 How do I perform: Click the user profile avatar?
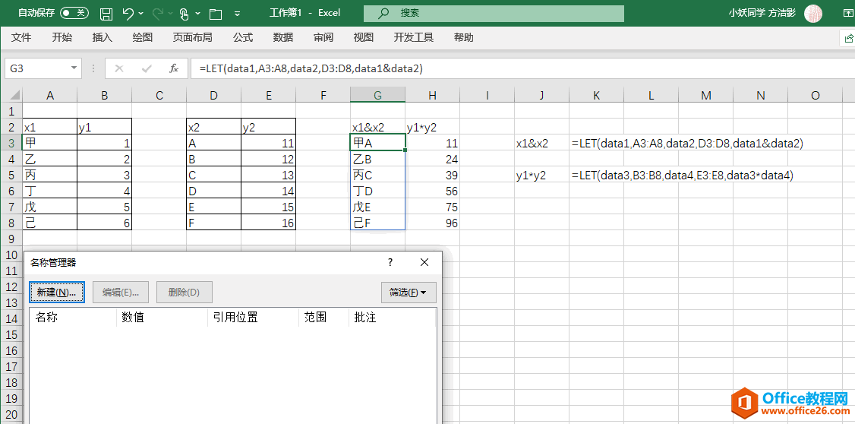[813, 14]
